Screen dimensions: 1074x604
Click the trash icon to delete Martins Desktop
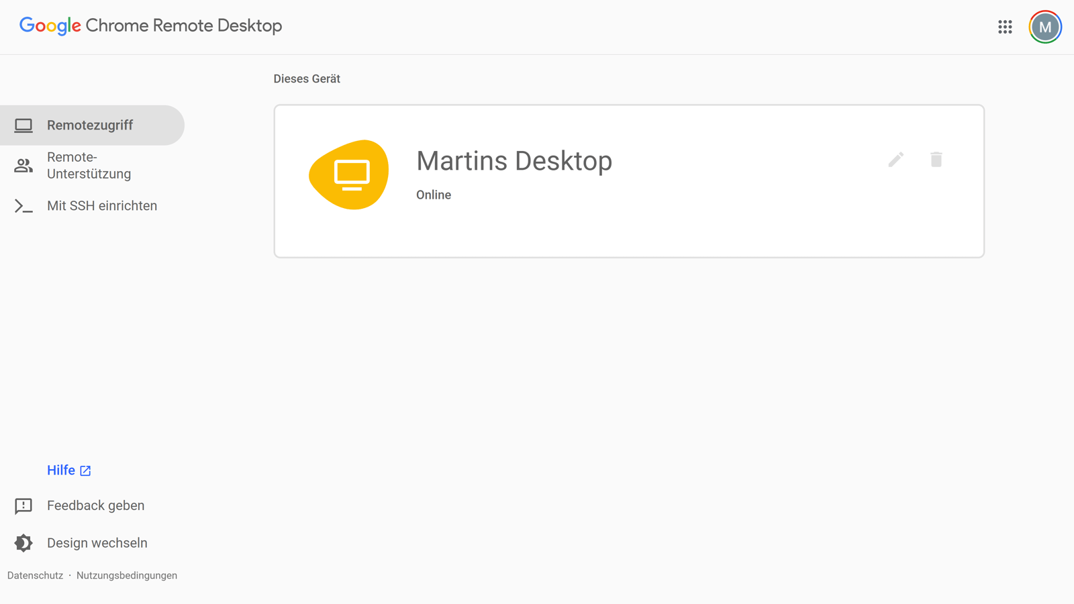click(936, 160)
